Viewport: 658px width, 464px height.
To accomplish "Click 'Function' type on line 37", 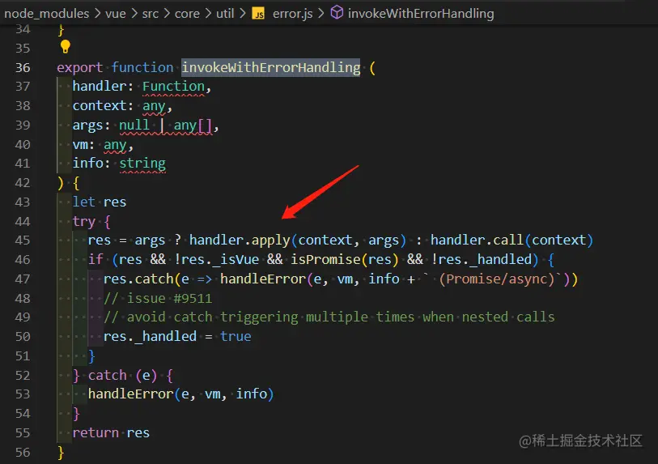I will click(x=173, y=87).
